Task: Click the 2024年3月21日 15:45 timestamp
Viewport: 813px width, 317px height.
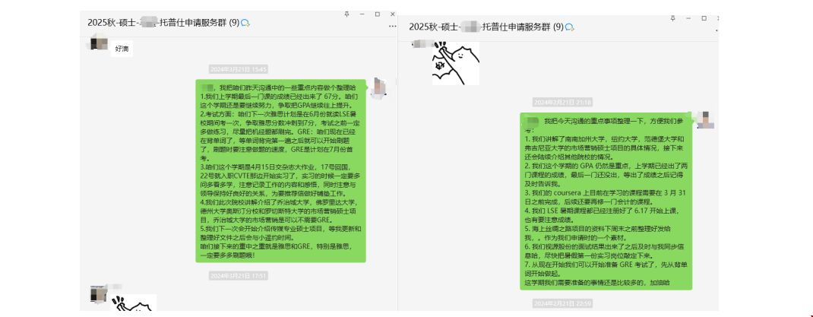Action: click(x=239, y=69)
